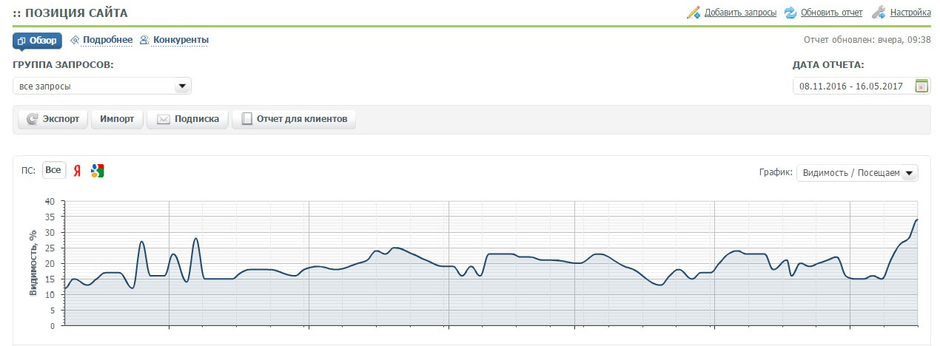
Task: Click the icon beside Подробнее tab
Action: point(75,40)
